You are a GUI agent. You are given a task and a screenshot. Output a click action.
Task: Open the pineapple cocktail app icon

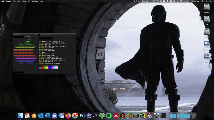click(129, 116)
